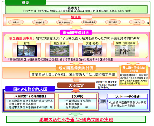This screenshot has width=154, height=126.
Task: Open the 案内・情報提供等 information desk photo
Action: point(125,51)
